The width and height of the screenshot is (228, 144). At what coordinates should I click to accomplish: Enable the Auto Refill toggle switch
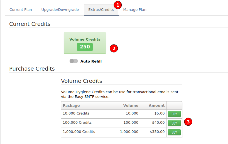click(x=74, y=61)
